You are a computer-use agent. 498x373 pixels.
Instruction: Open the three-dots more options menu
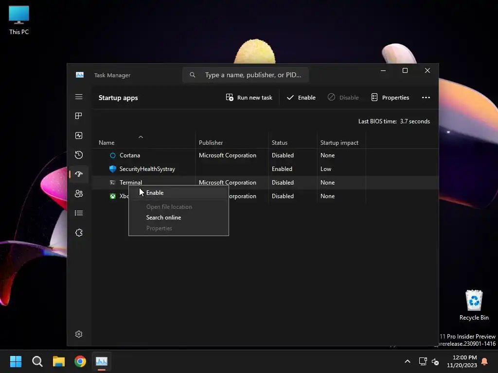pos(426,98)
